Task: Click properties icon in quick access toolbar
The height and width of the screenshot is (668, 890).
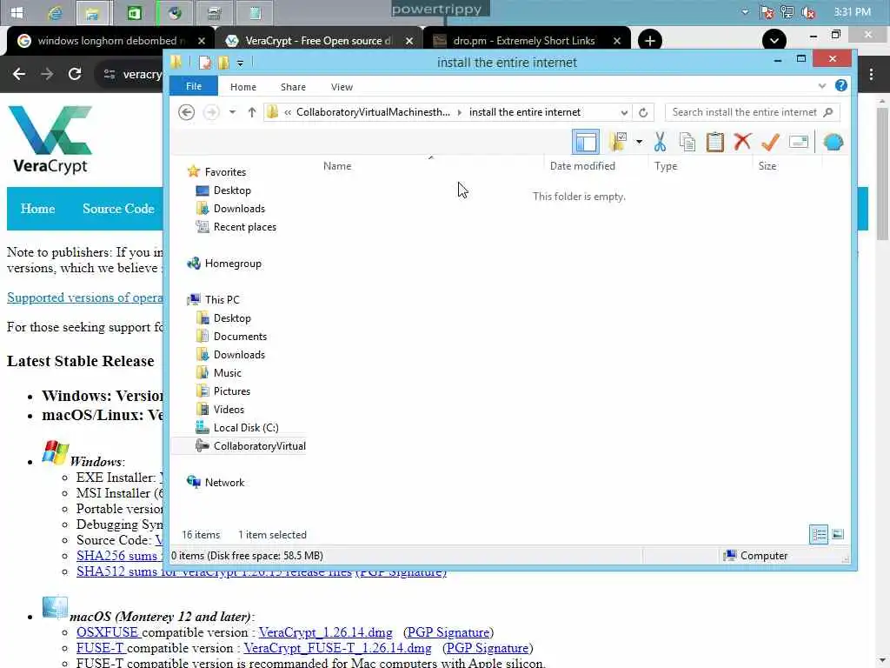Action: click(x=205, y=63)
